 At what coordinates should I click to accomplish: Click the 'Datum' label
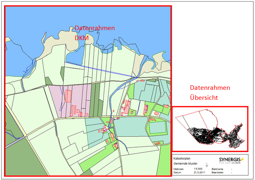[x=177, y=172]
